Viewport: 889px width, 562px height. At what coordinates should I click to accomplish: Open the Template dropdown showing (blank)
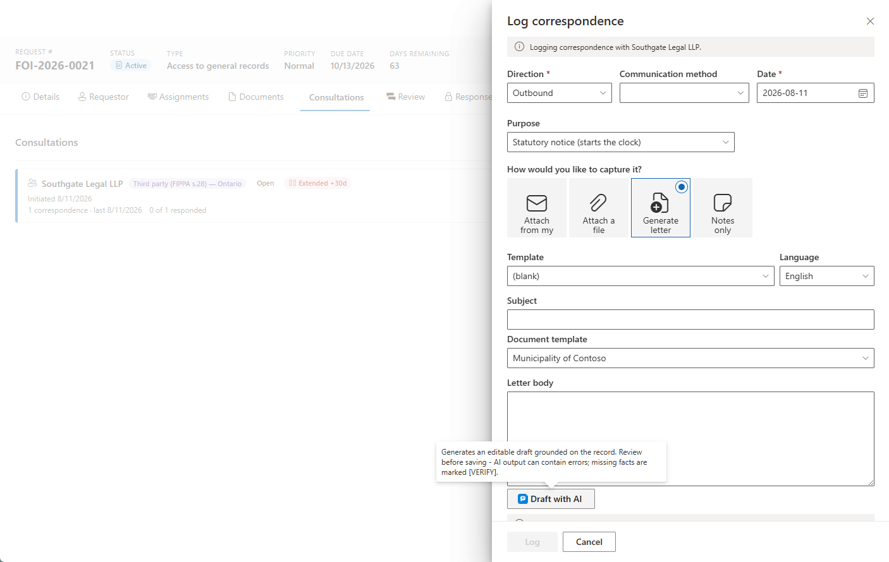click(x=641, y=276)
